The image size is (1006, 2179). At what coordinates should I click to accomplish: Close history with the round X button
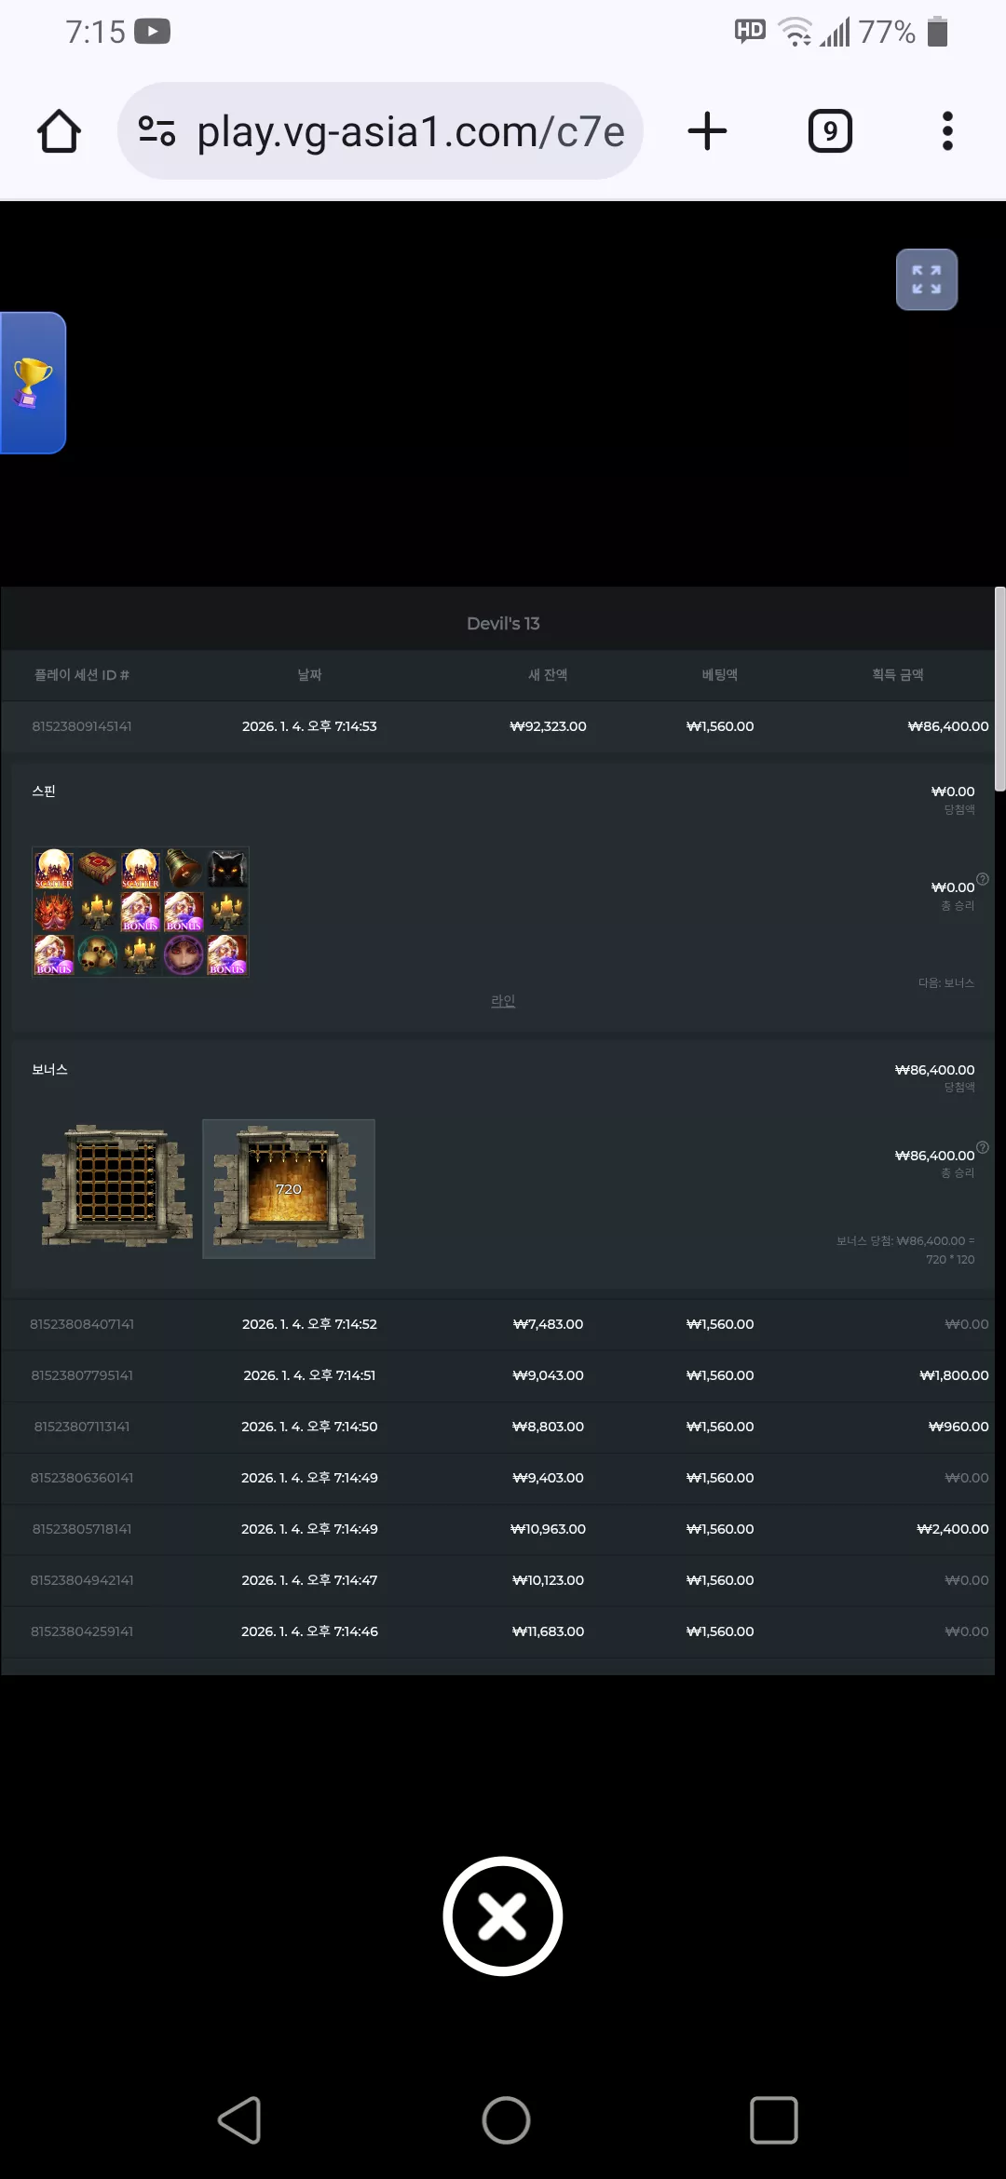pyautogui.click(x=503, y=1916)
